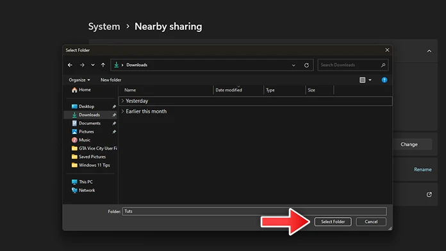Click the pin icon beside Documents
446x251 pixels.
(x=114, y=124)
